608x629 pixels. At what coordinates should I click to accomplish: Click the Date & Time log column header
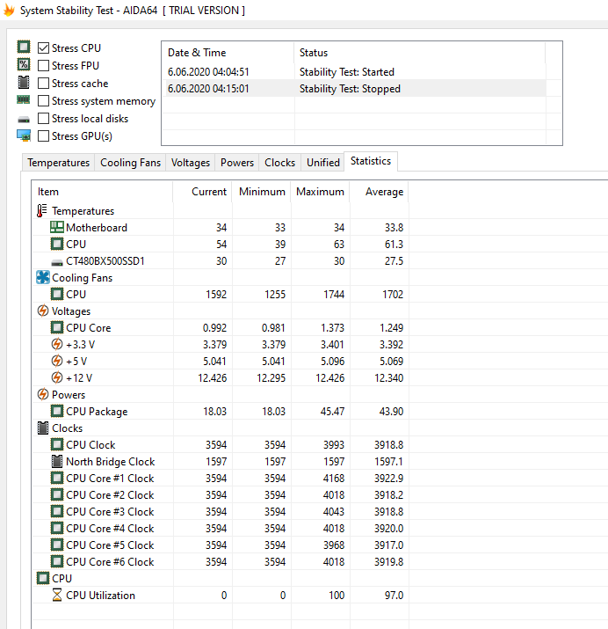point(228,53)
